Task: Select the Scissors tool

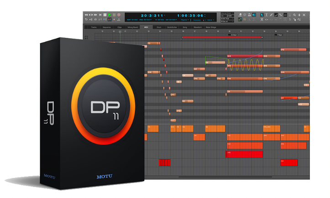Action: (262, 20)
